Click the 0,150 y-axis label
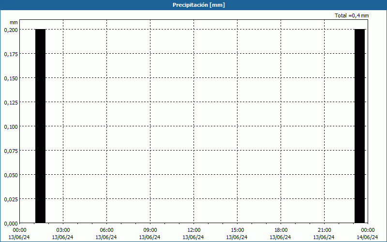The width and height of the screenshot is (387, 242). click(x=11, y=78)
